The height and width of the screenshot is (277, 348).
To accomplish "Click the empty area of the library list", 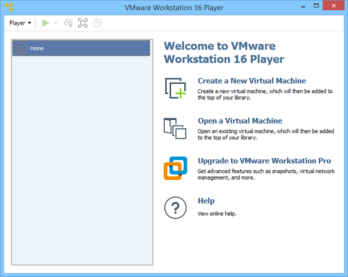I will pos(82,163).
